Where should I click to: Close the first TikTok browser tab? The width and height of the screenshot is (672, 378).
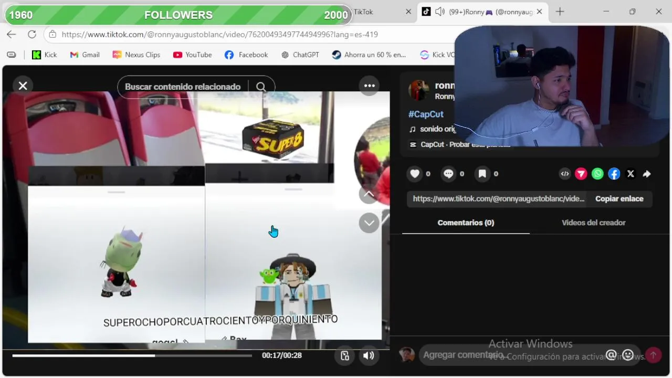[408, 12]
